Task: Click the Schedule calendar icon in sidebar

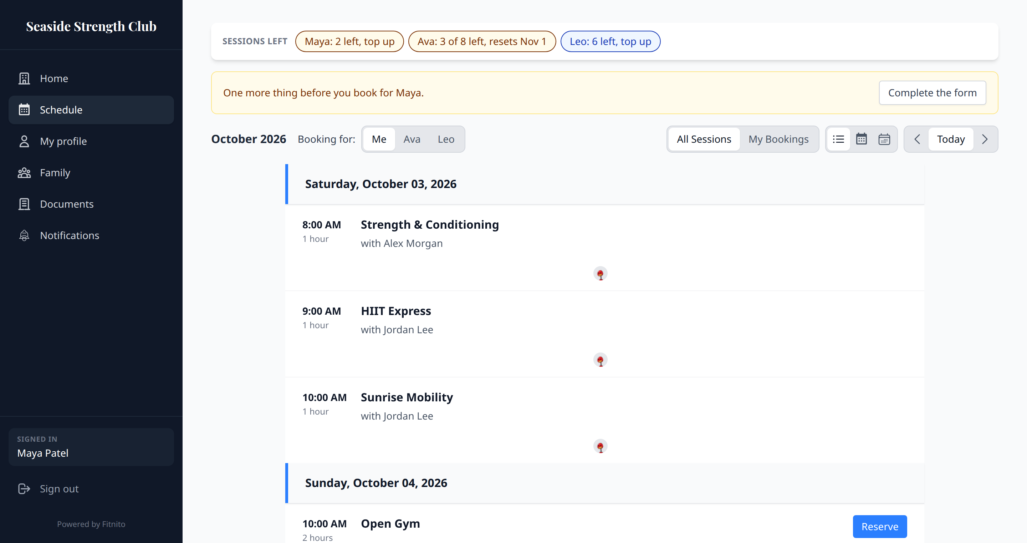Action: [24, 110]
